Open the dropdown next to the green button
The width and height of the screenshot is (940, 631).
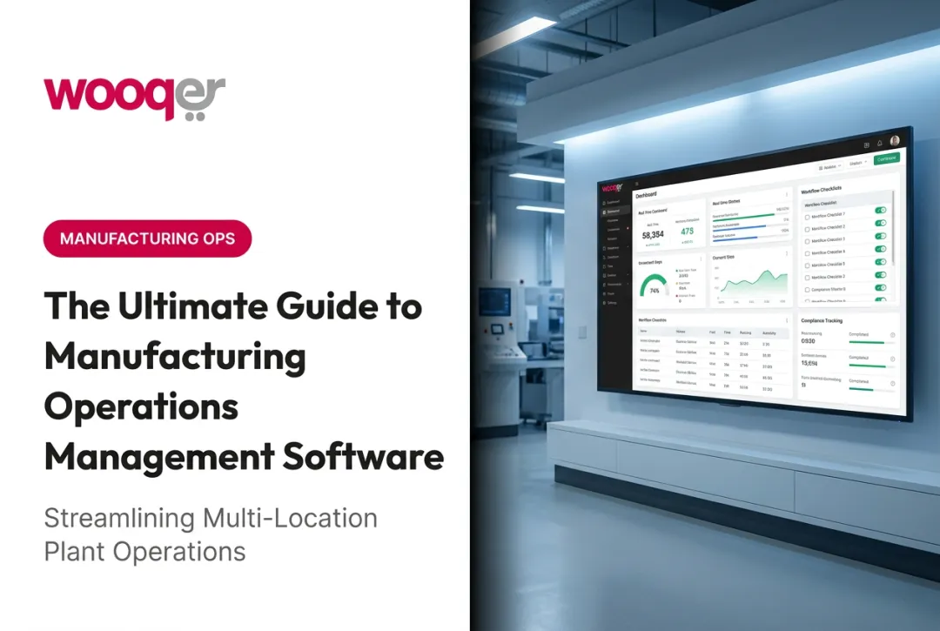[x=858, y=163]
